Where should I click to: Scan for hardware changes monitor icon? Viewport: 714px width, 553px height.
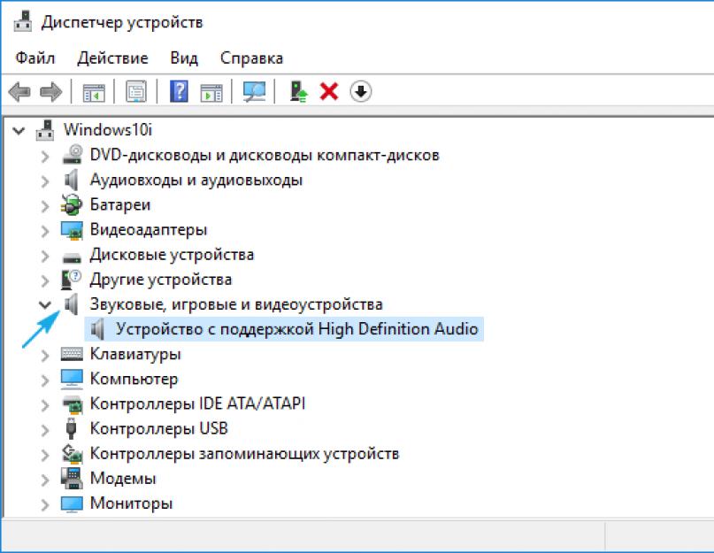click(254, 92)
